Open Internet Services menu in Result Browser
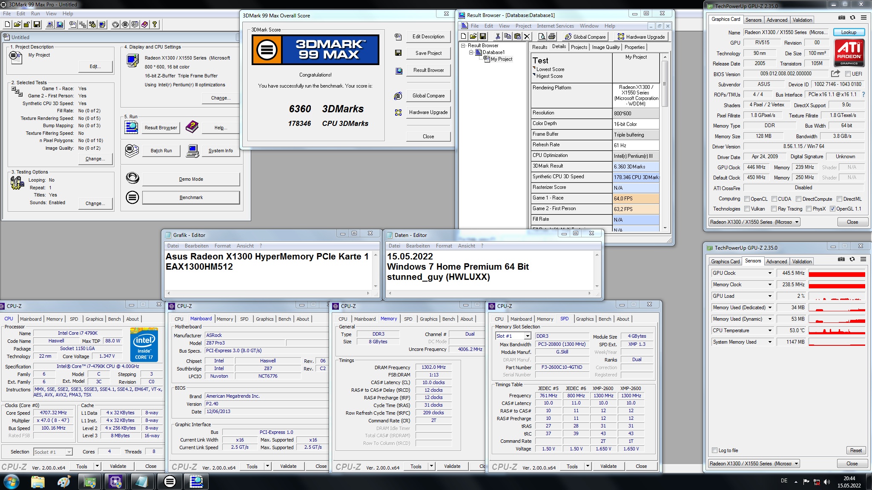The image size is (872, 490). point(555,26)
